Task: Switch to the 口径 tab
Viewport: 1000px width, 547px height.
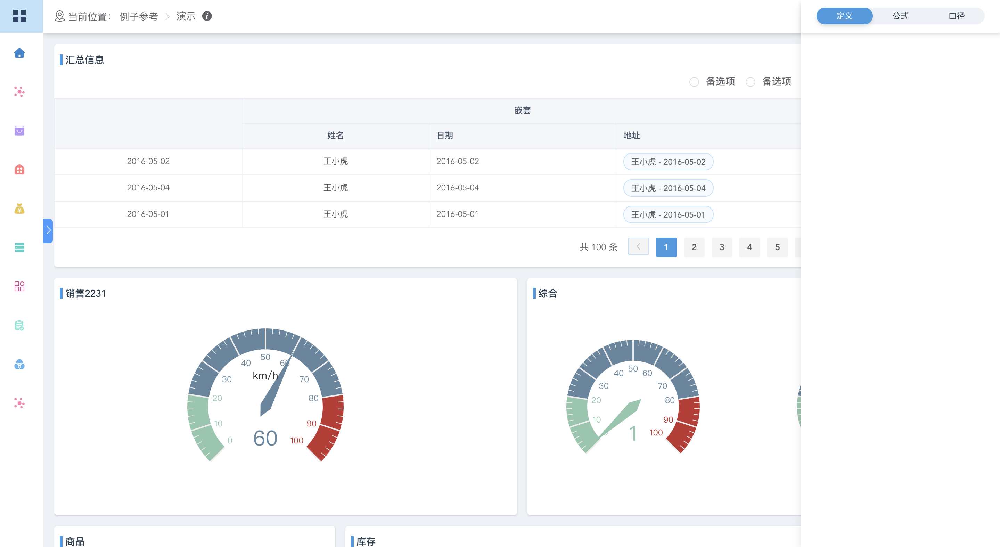Action: (x=956, y=16)
